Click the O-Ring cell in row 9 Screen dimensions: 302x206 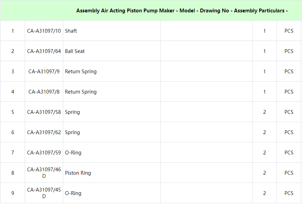tap(112, 193)
